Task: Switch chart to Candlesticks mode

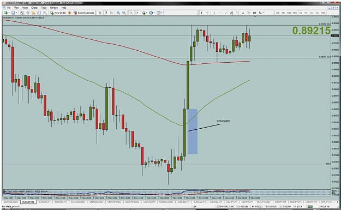Action: 106,13
